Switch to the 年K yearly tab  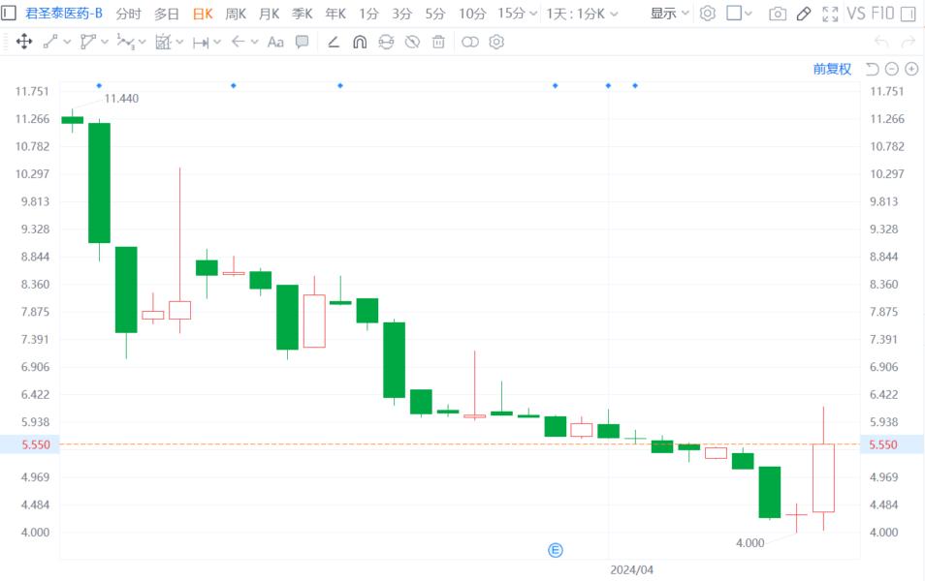pos(335,13)
